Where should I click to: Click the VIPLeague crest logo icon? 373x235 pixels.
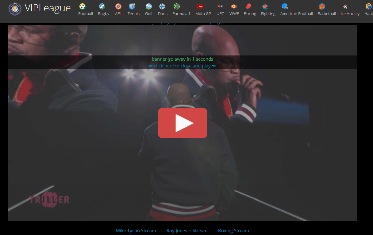point(15,9)
